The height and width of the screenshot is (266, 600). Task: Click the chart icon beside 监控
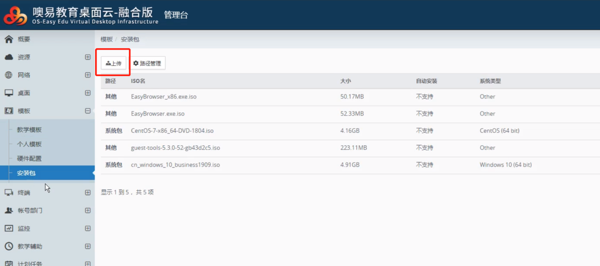coord(9,228)
